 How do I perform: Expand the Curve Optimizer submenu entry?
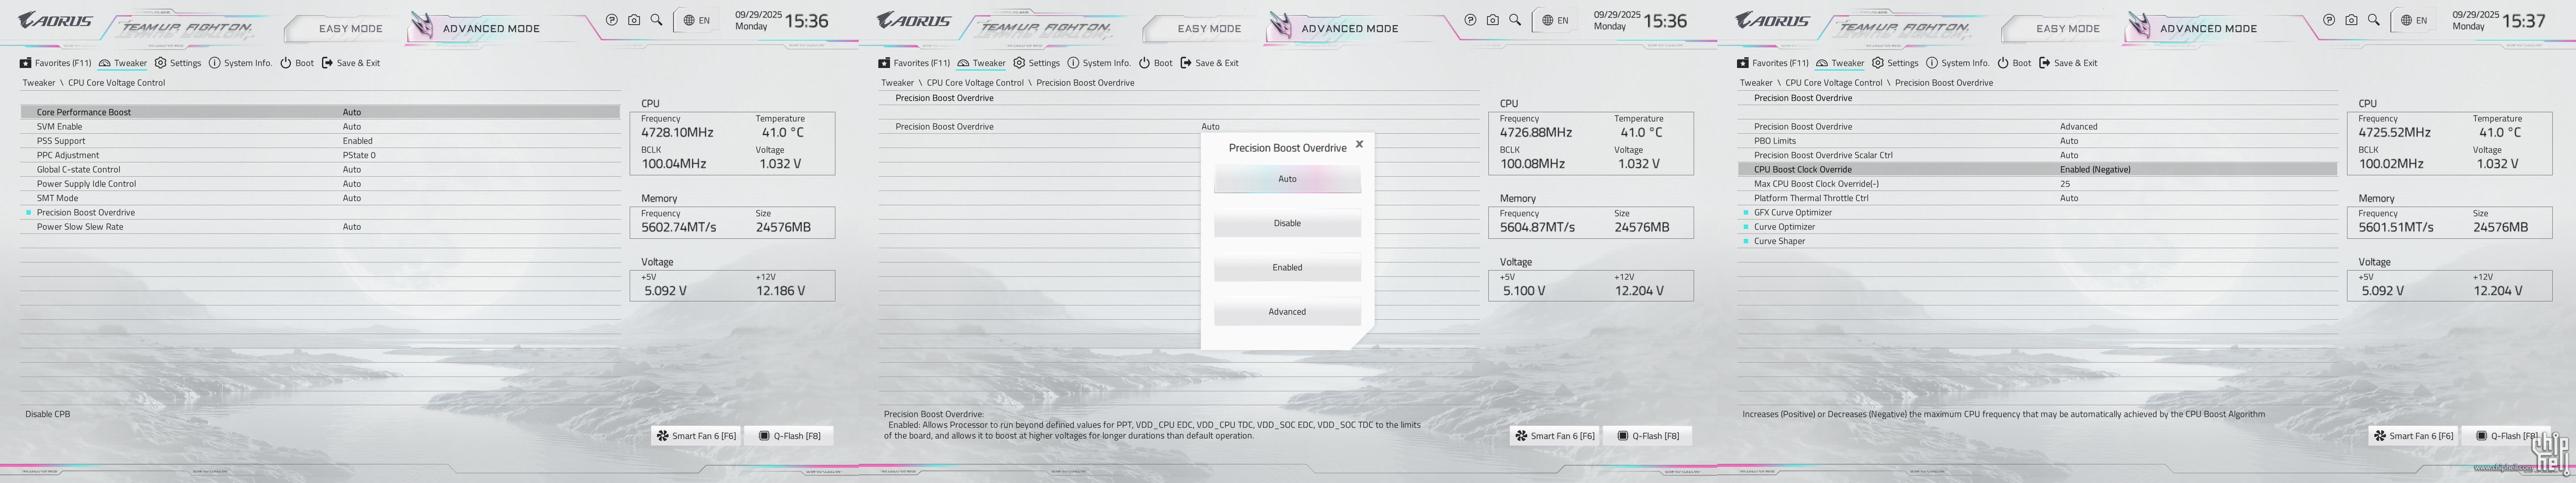pyautogui.click(x=1784, y=227)
